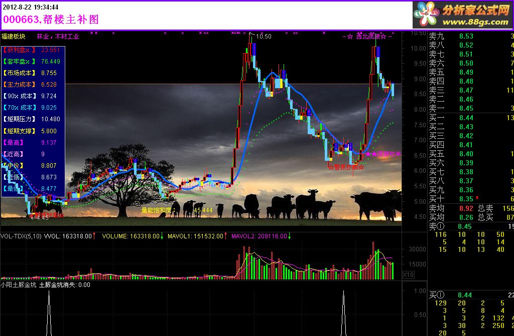The width and height of the screenshot is (514, 336).
Task: Click the 10.50 peak price marker
Action: [263, 37]
